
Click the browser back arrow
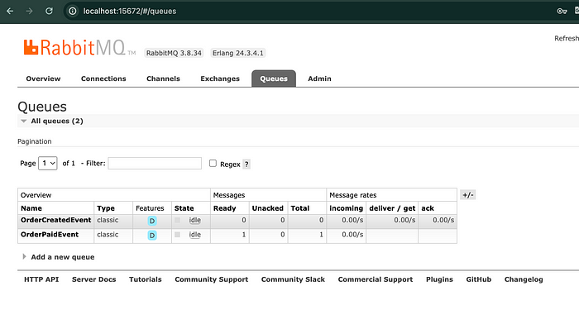[x=10, y=11]
